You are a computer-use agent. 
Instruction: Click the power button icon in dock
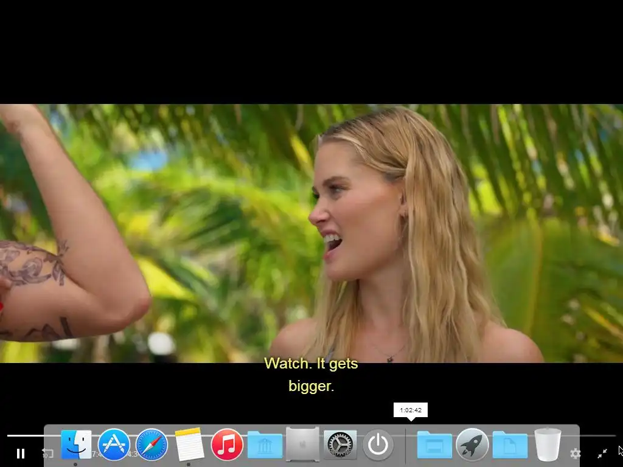tap(378, 445)
